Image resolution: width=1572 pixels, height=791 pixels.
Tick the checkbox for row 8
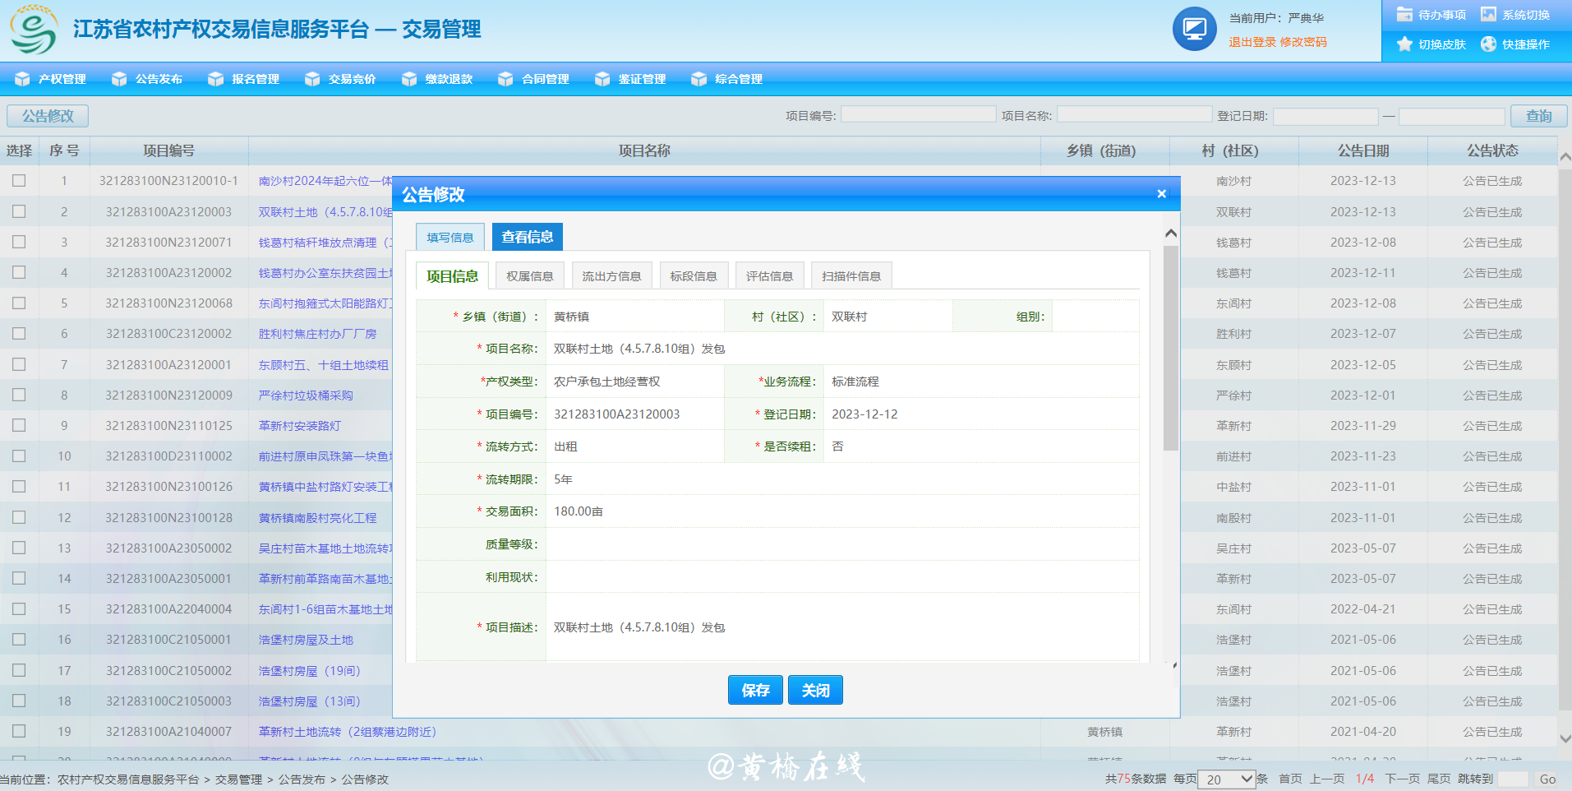coord(19,395)
